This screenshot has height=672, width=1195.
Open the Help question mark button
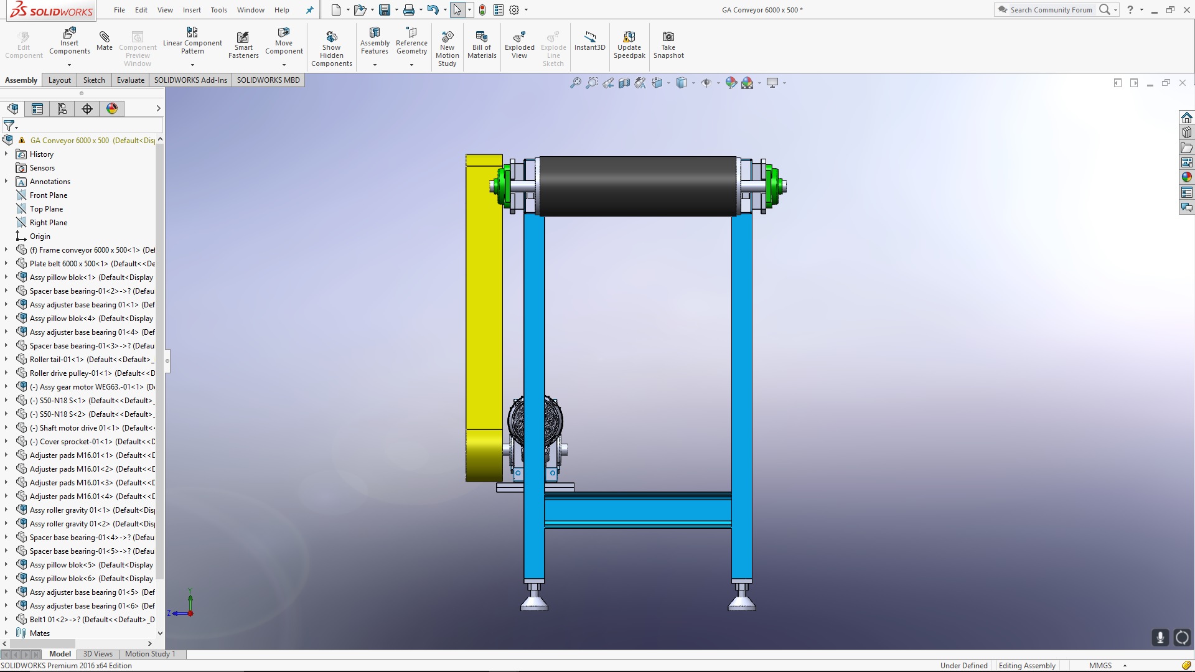click(1130, 9)
